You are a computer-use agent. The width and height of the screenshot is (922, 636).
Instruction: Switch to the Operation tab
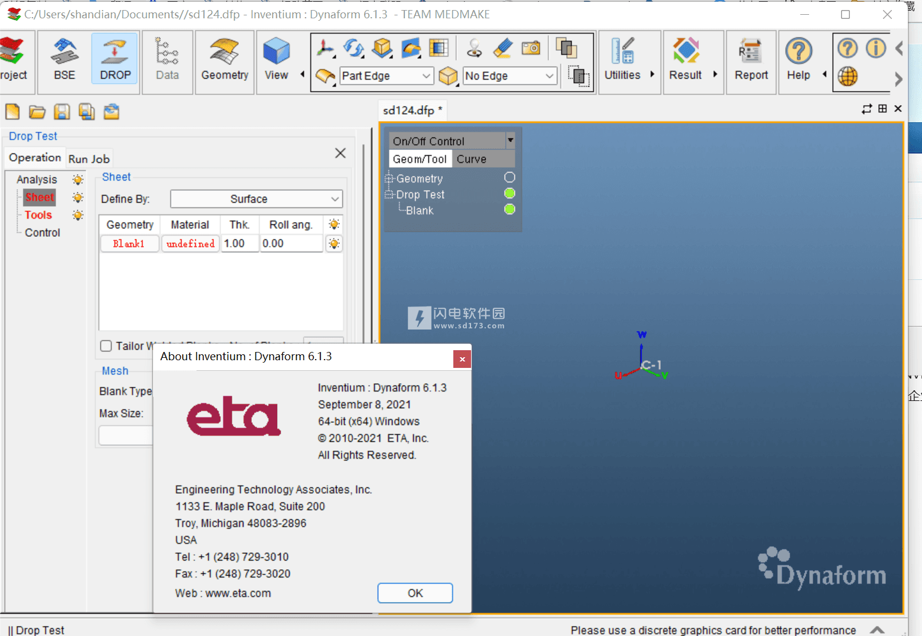pos(35,158)
